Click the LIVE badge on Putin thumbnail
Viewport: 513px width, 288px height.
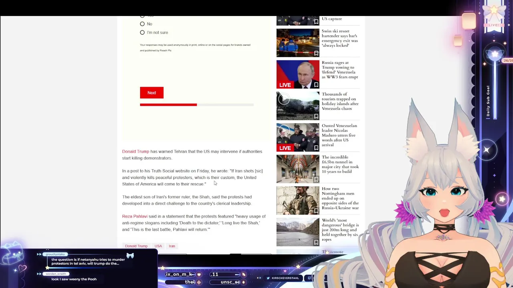click(285, 85)
